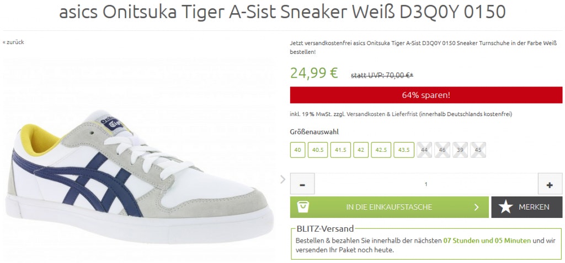Select shoe size 40.5

pos(317,150)
